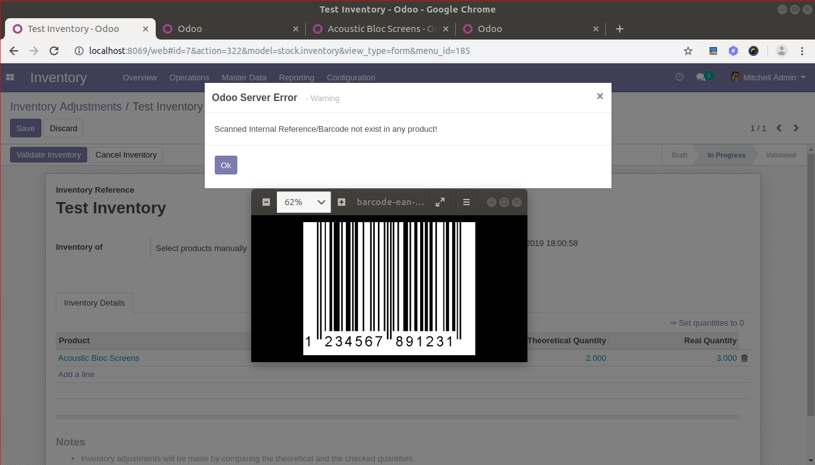The height and width of the screenshot is (465, 815).
Task: Click the purple R extension icon
Action: [x=733, y=51]
